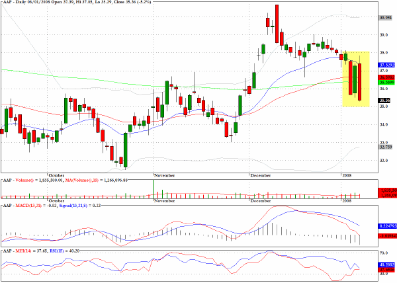Click the red 36.5982 moving average label
The image size is (397, 283).
click(x=386, y=77)
